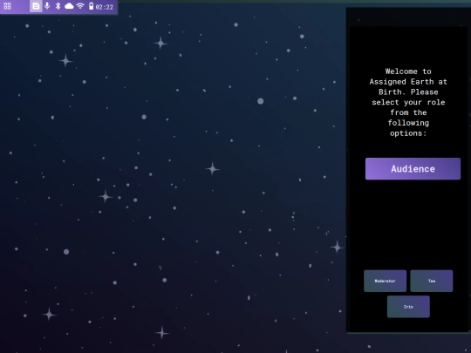The height and width of the screenshot is (353, 471).
Task: Toggle the microphone icon in status bar
Action: coord(47,6)
